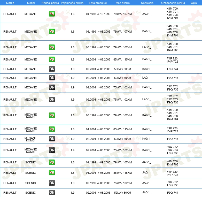Click engine codes K4M 700, K4M 706
Screen dimensions: 202x197
[173, 163]
